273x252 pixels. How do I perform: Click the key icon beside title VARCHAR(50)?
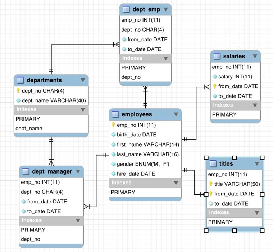pos(211,184)
